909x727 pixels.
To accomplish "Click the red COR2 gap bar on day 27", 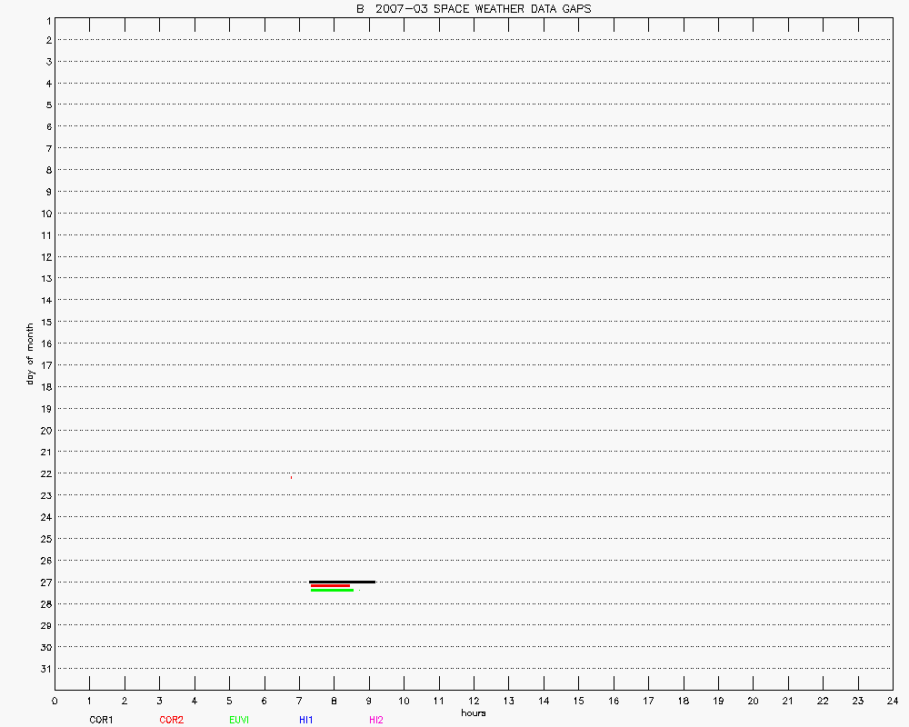I will pos(330,586).
